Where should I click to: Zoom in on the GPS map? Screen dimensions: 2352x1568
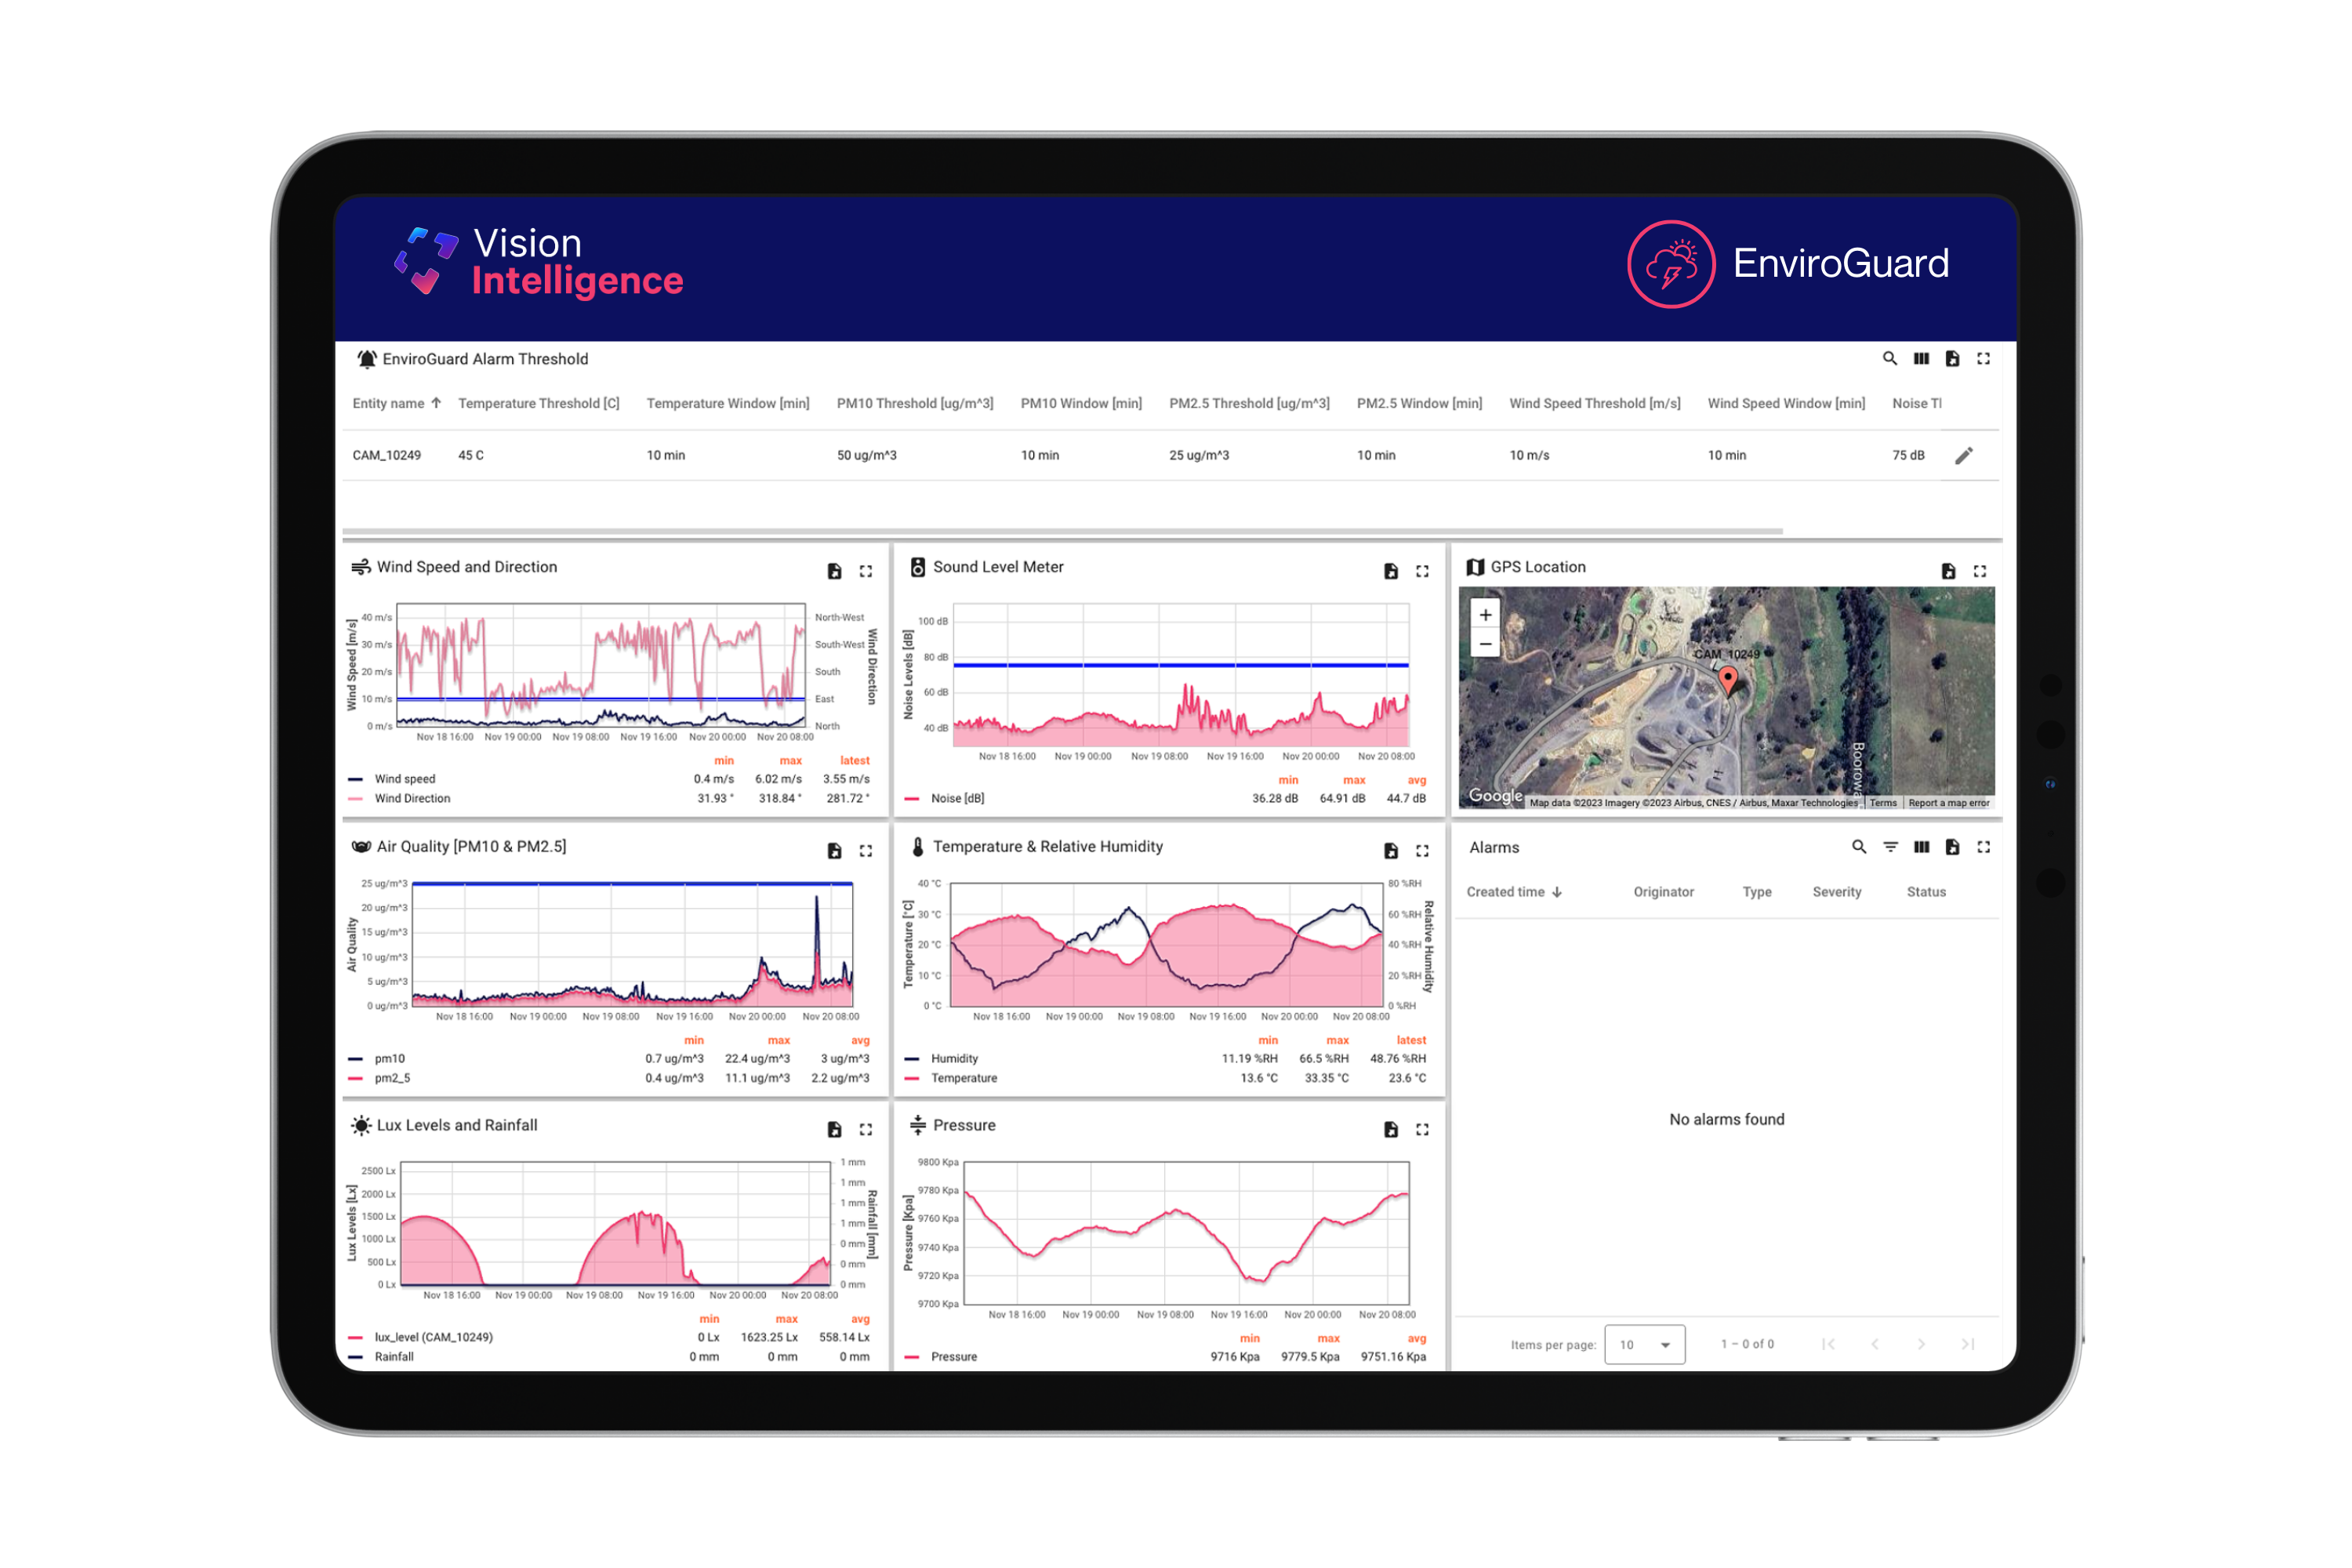1485,615
